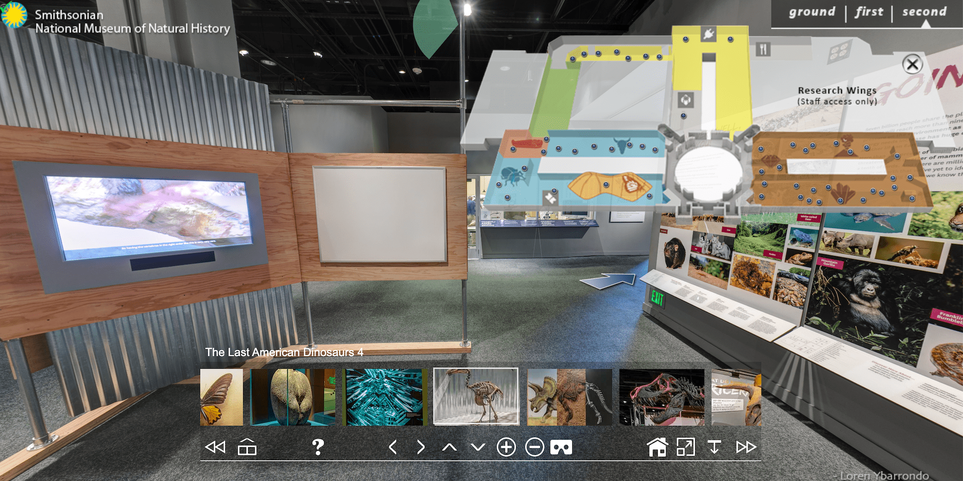Open the butterfly thumbnail
The width and height of the screenshot is (963, 481).
pos(221,397)
